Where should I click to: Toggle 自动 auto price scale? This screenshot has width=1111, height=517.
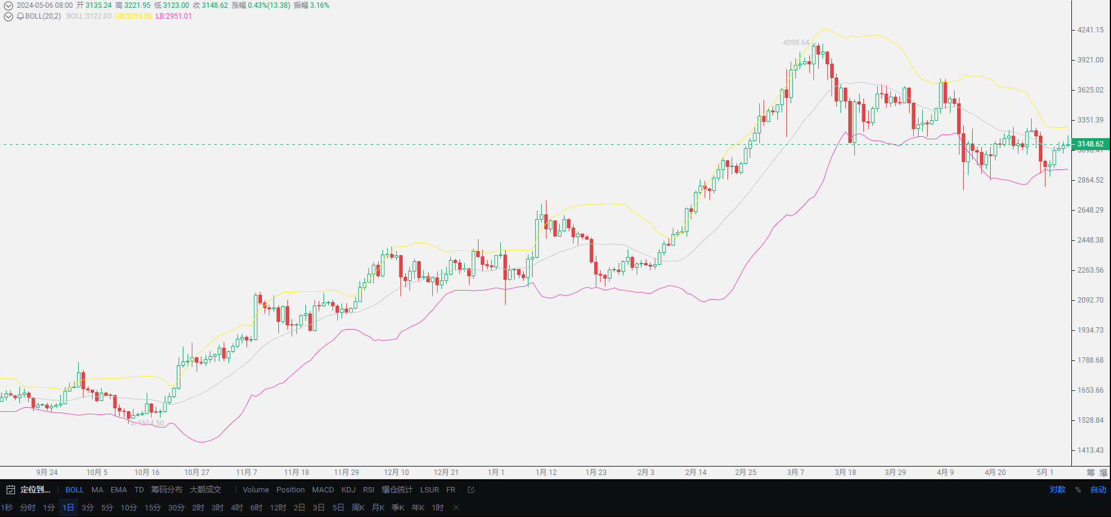[x=1098, y=490]
